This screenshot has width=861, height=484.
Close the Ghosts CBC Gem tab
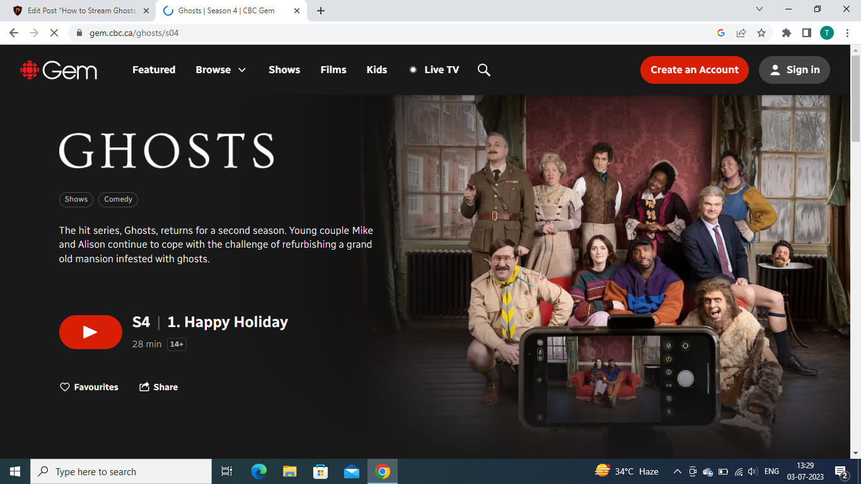pos(297,11)
